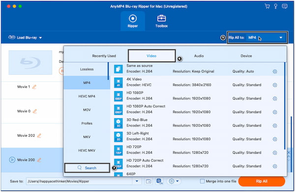Expand the Save to path dropdown arrow
The width and height of the screenshot is (295, 192).
point(137,181)
